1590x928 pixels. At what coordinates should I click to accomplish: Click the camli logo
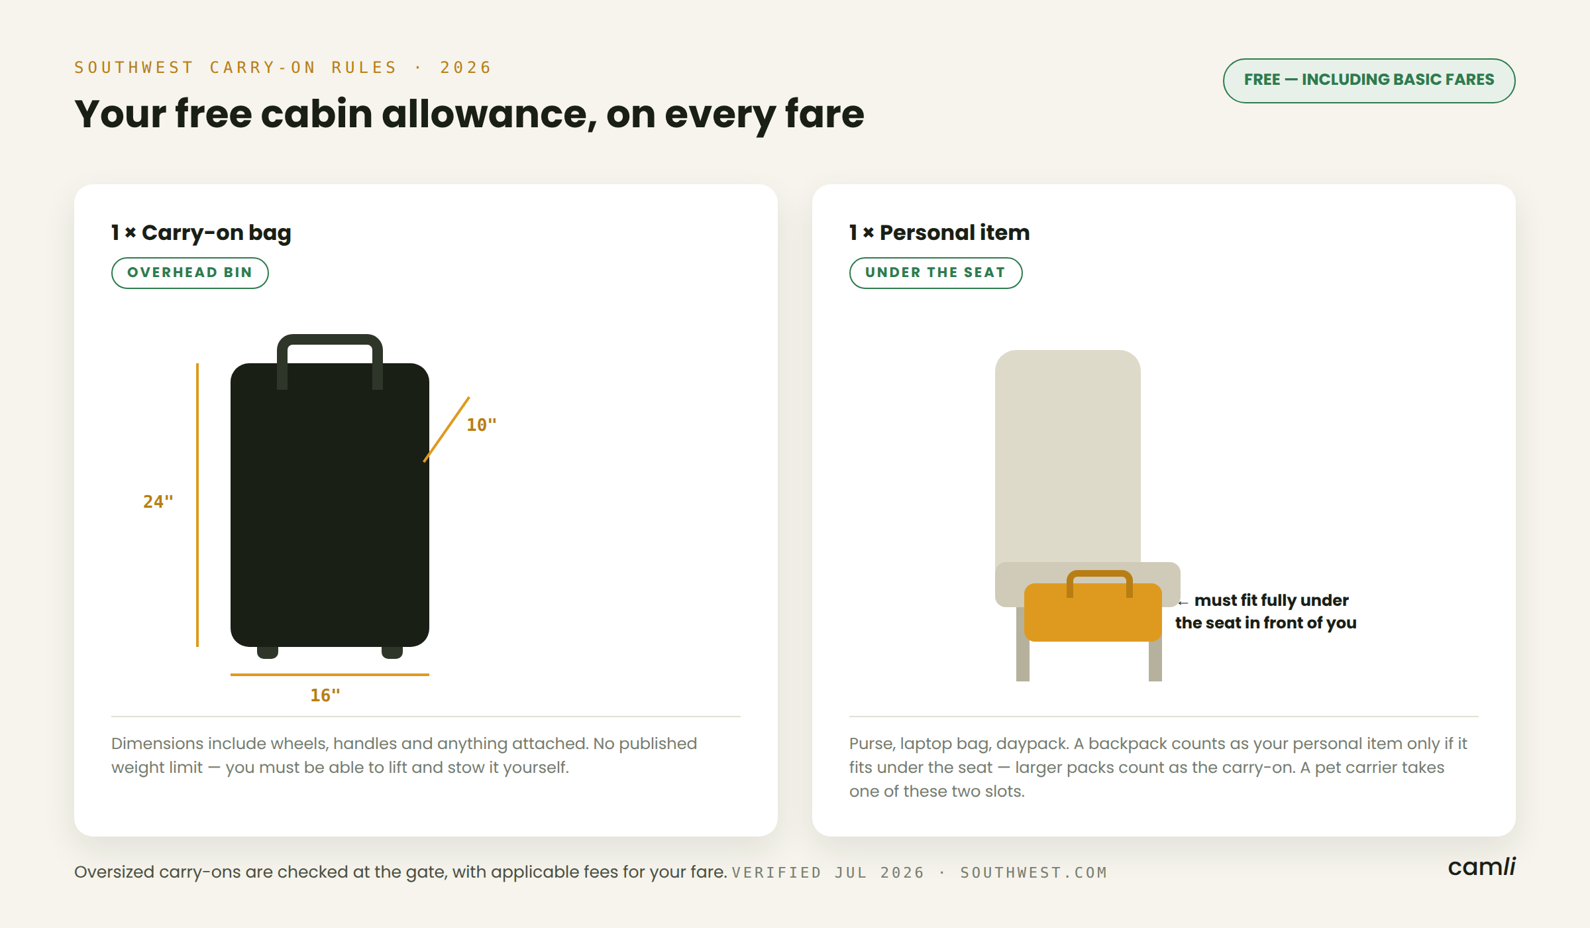tap(1481, 867)
